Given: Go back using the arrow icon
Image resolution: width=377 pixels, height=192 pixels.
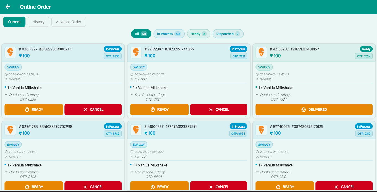Looking at the screenshot, I should 8,7.
